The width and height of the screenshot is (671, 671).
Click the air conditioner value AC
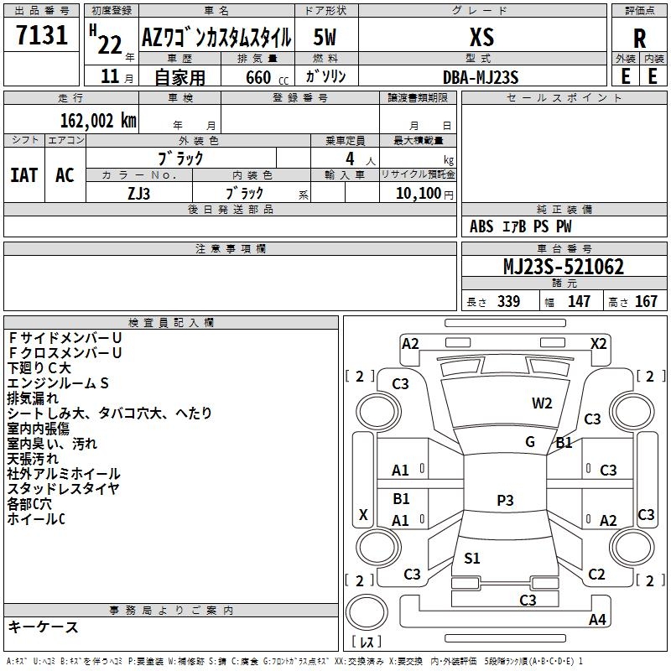coord(65,175)
